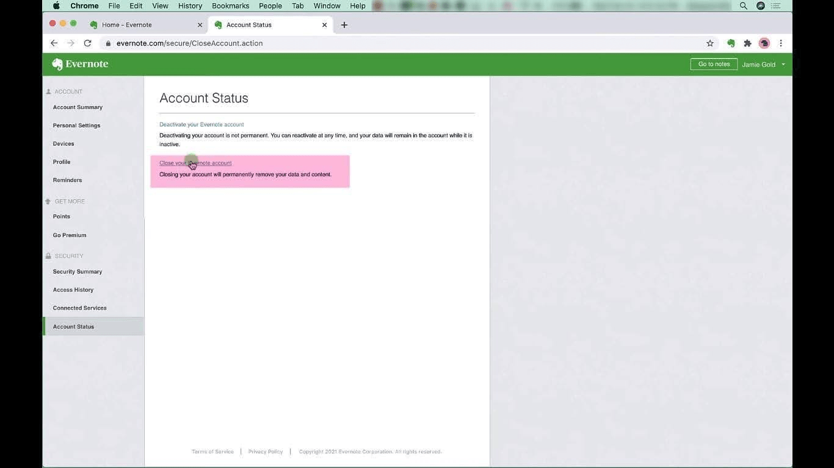Open the Help menu
834x468 pixels.
(x=358, y=5)
